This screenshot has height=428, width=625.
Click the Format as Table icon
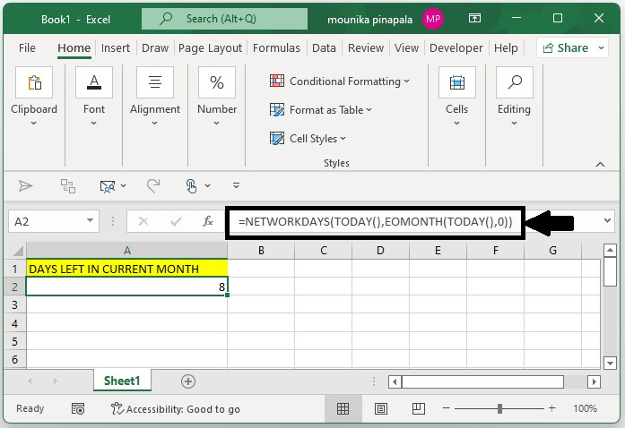coord(277,109)
